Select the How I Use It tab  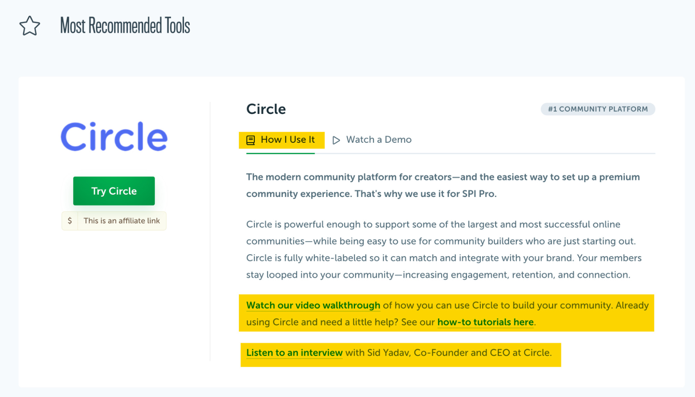tap(288, 140)
